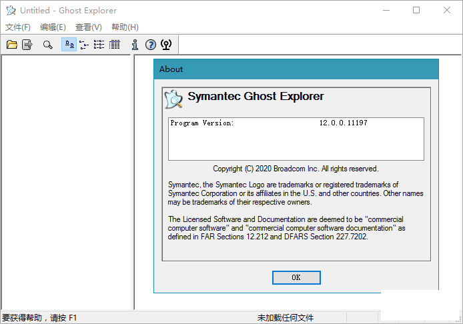
Task: Click status bar help text 请按 F1
Action: 63,318
